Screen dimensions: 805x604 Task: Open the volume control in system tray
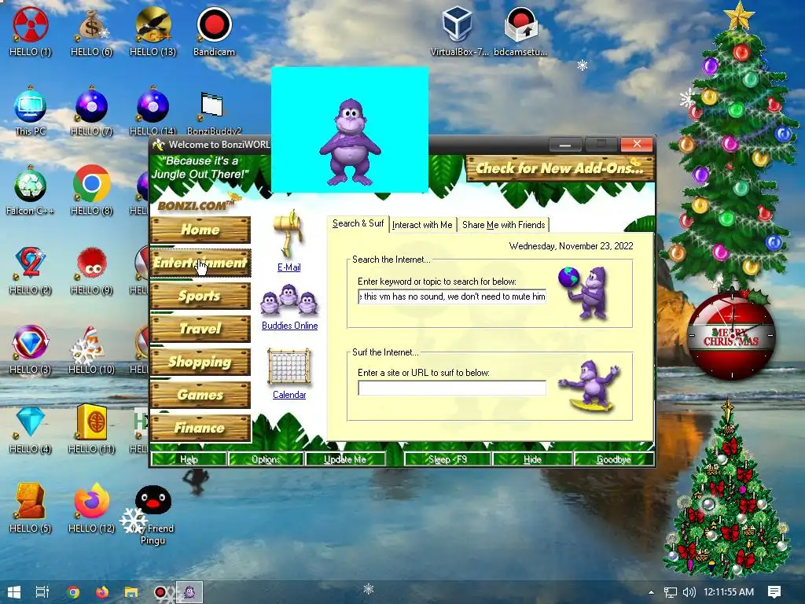[689, 592]
